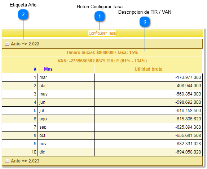Select the jul month cell
Image resolution: width=207 pixels, height=169 pixels.
[66, 111]
